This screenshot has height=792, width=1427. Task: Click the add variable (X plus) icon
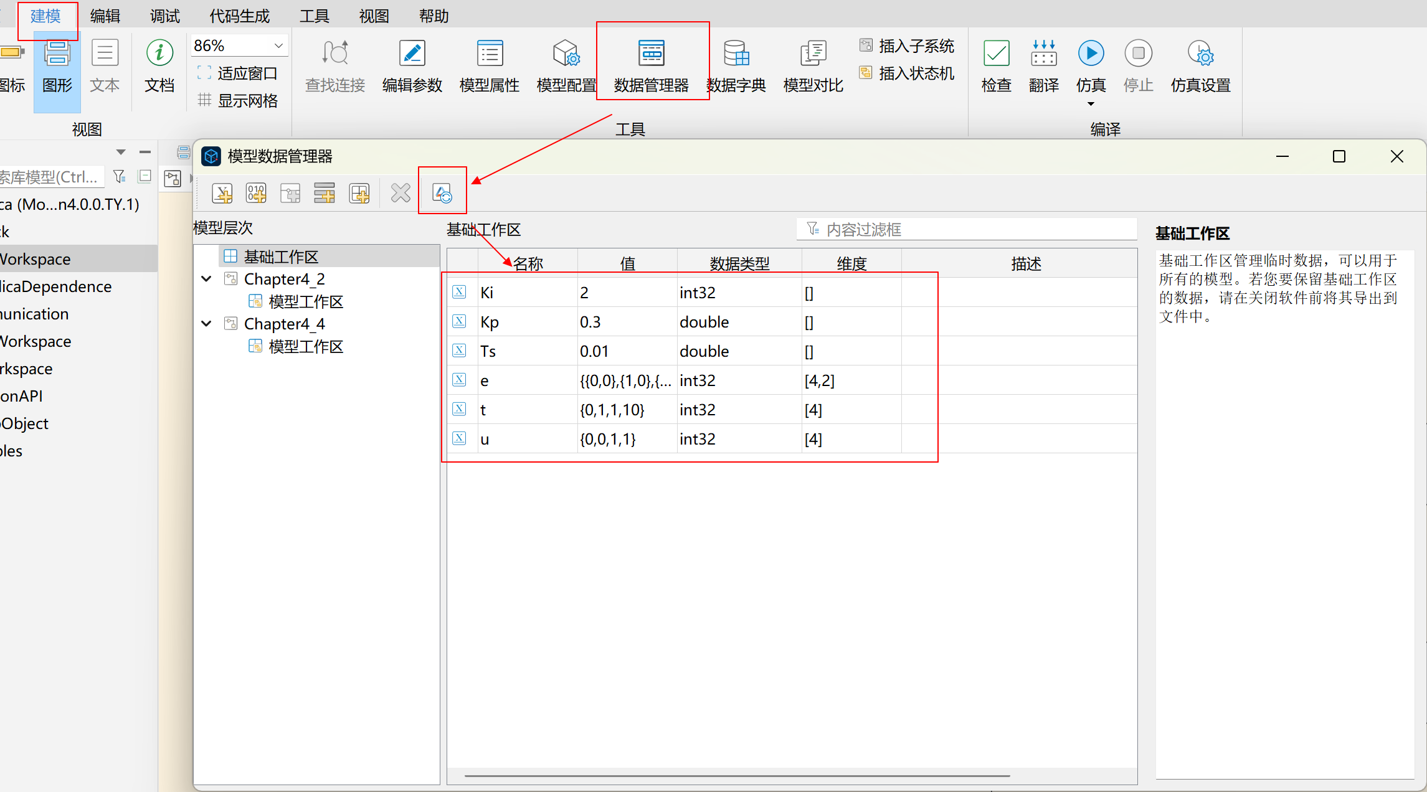click(222, 194)
